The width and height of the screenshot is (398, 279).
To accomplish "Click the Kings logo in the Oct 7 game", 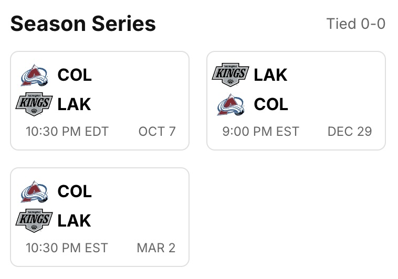I will click(35, 104).
